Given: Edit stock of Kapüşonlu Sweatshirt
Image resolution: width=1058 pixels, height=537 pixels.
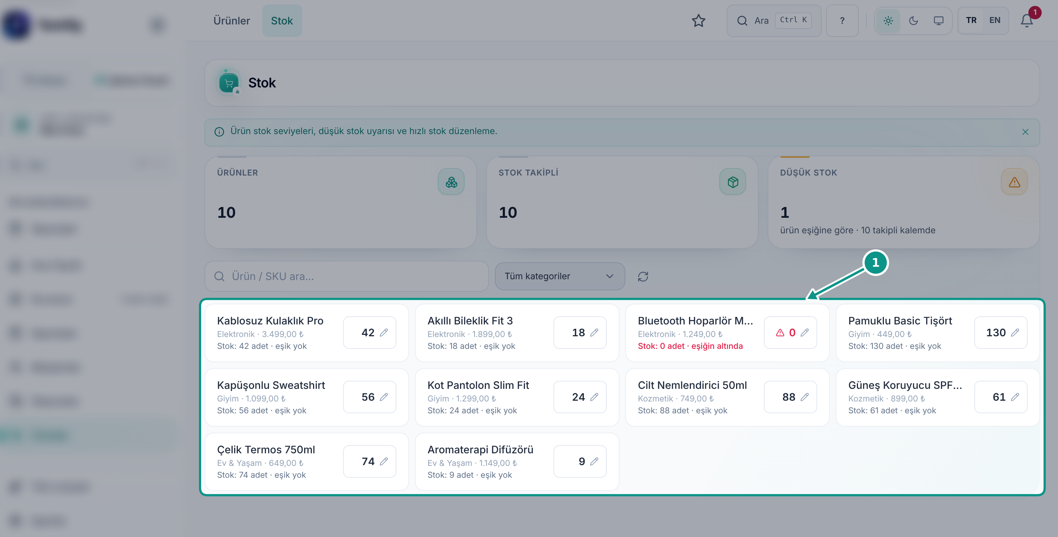Looking at the screenshot, I should tap(369, 397).
